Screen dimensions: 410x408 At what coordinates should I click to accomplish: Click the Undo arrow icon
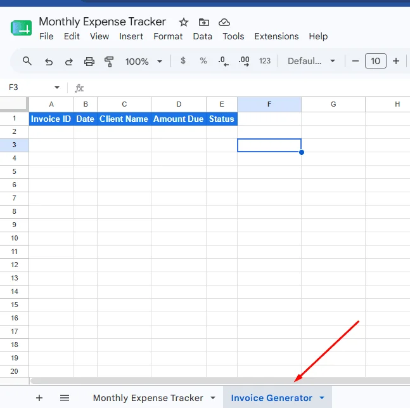click(49, 62)
